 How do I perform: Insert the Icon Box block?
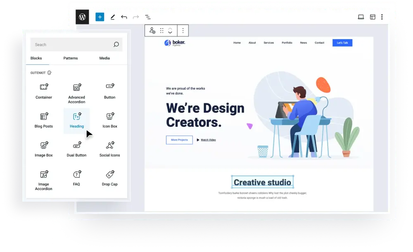pos(110,121)
